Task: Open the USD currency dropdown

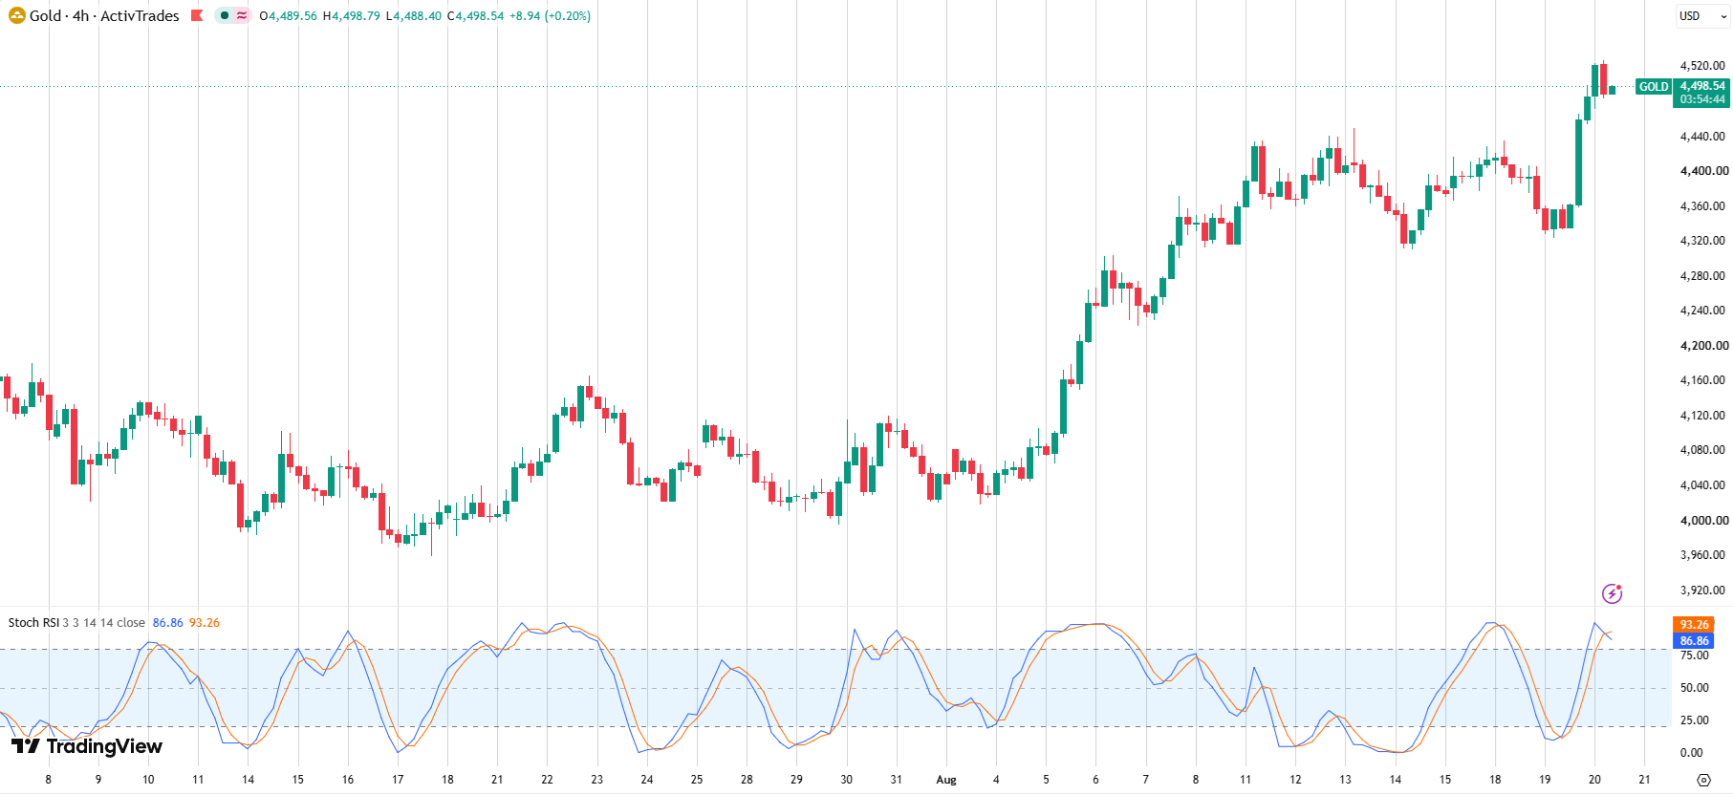Action: click(x=1703, y=16)
